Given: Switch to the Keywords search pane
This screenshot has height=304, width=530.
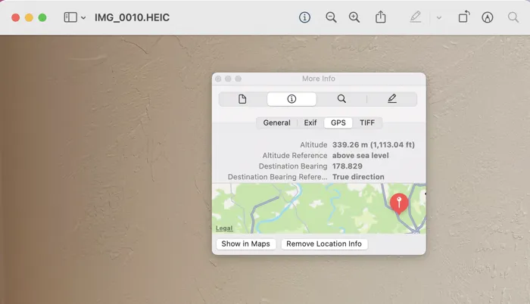Looking at the screenshot, I should [341, 99].
